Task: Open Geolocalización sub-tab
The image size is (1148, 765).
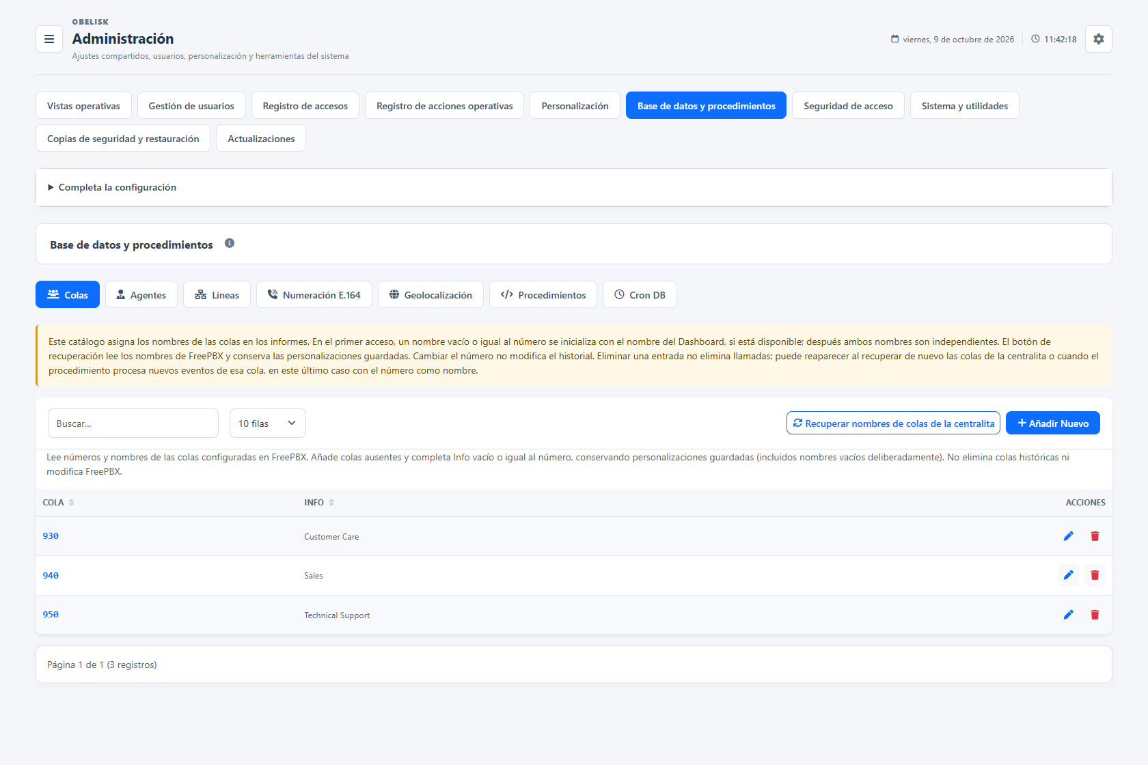Action: 430,294
